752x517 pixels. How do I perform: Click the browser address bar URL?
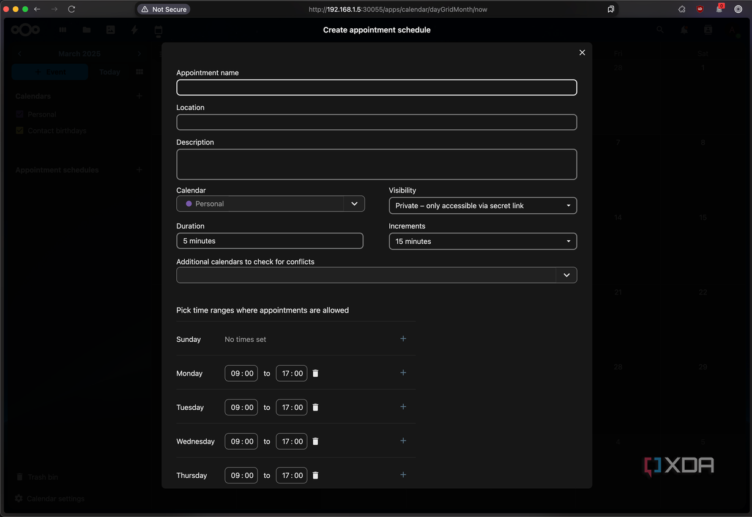[398, 9]
